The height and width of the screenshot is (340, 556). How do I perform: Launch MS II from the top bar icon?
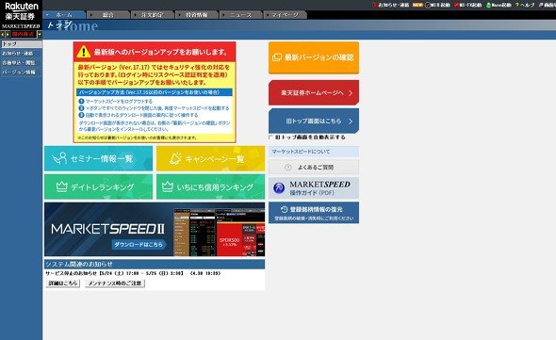click(428, 5)
